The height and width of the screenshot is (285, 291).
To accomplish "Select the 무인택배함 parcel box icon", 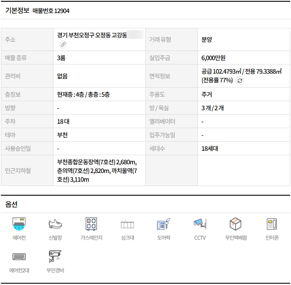I will (236, 224).
